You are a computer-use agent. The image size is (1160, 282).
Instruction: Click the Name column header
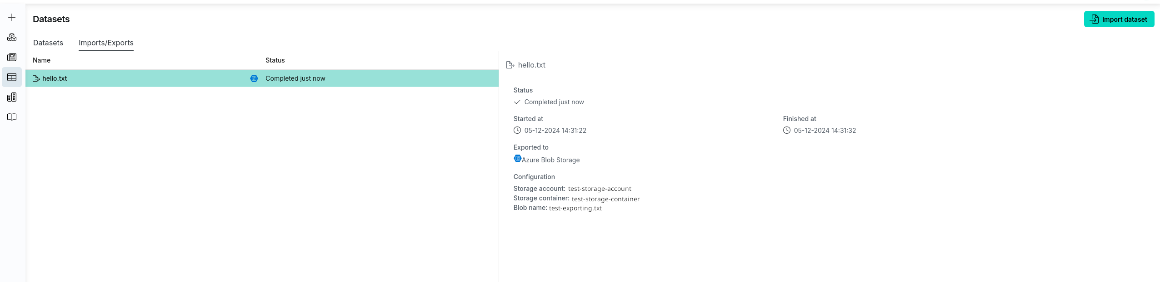coord(42,60)
